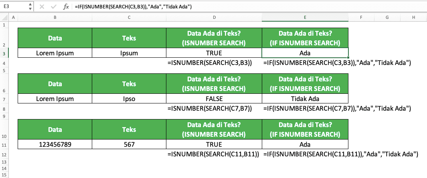Click Teks header in row 2

[x=129, y=38]
